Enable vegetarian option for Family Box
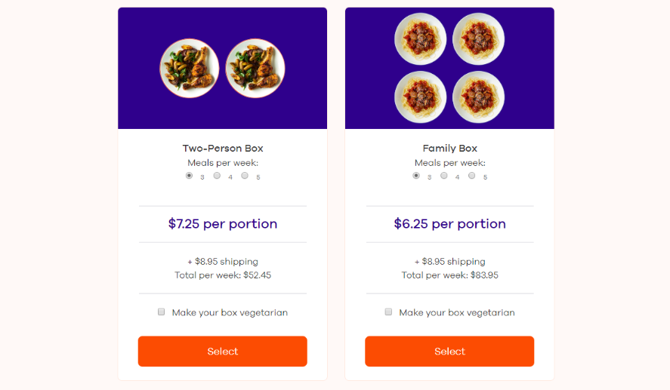Screen dimensions: 670x390 pos(389,312)
